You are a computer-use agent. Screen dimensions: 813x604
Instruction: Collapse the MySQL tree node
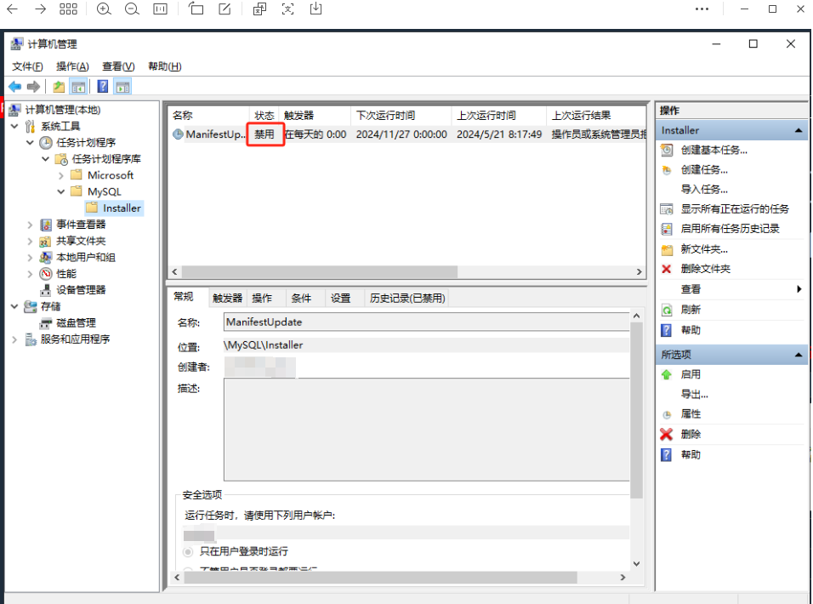pos(60,191)
